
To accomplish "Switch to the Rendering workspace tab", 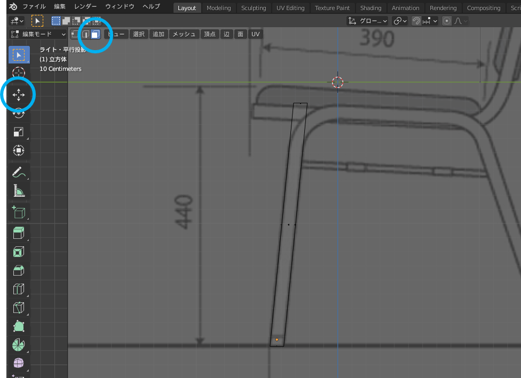I will click(443, 8).
